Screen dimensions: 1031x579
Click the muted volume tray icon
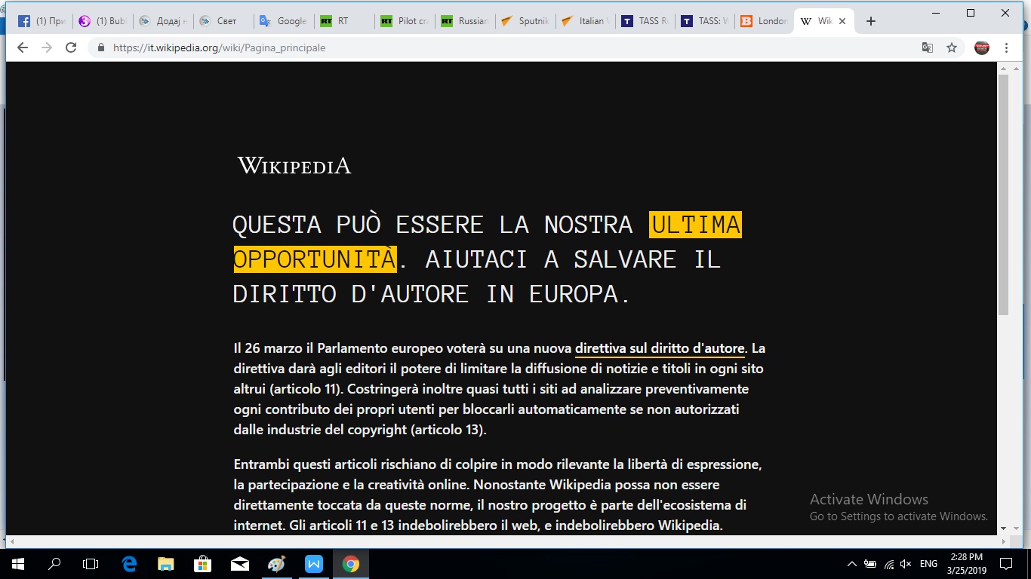[x=906, y=564]
